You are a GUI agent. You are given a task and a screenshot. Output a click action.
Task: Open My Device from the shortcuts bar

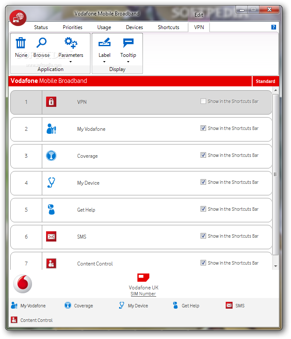pyautogui.click(x=133, y=306)
